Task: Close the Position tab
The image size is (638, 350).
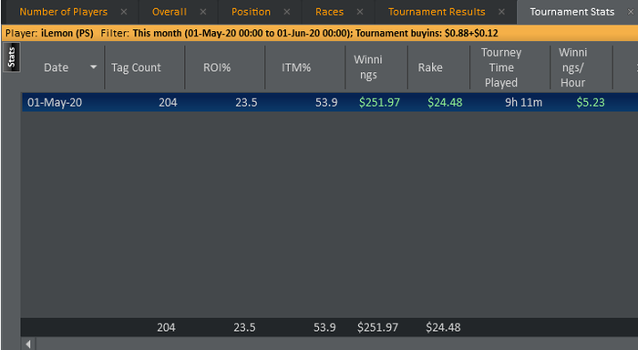Action: point(287,12)
